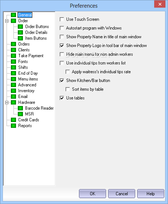This screenshot has width=168, height=204.
Task: Confirm preferences with OK button
Action: pyautogui.click(x=92, y=194)
